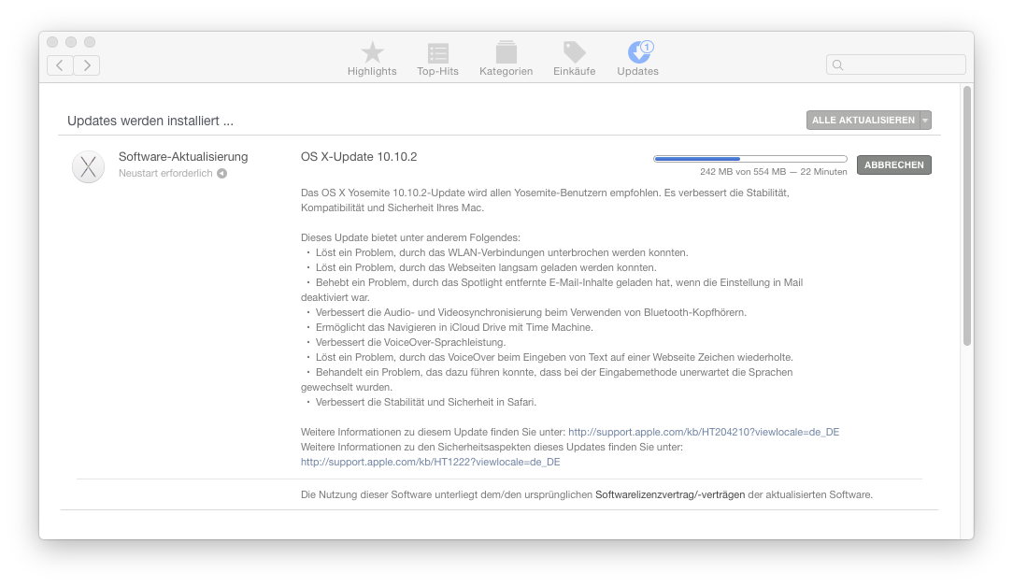1013x586 pixels.
Task: Open the HT1222 security support link
Action: [430, 462]
